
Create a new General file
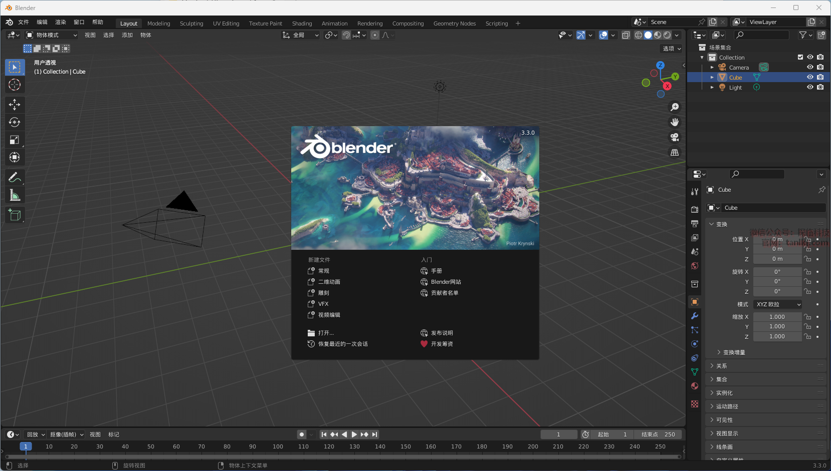323,271
